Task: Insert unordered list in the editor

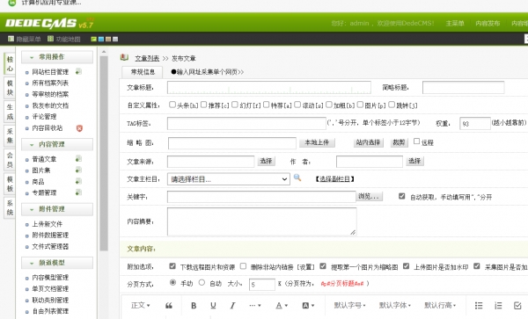Action: pos(479,305)
